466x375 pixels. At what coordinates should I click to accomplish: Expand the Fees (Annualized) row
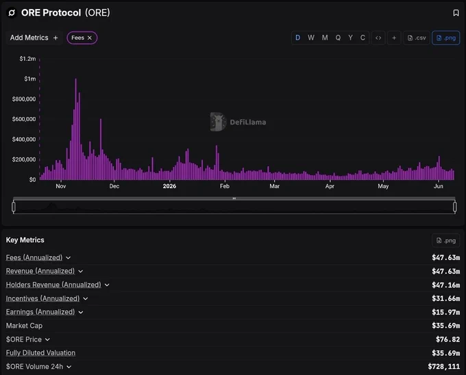tap(69, 258)
